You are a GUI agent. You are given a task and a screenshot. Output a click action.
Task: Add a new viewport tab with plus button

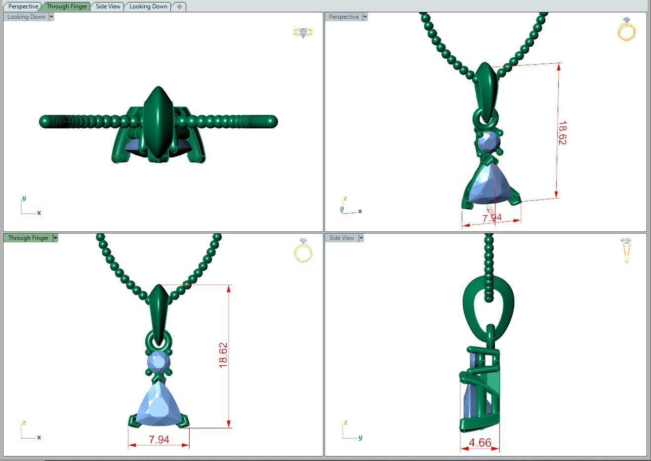tap(179, 6)
